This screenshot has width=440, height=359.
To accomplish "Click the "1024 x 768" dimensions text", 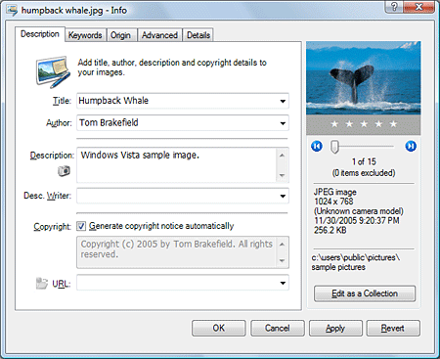I will pyautogui.click(x=333, y=202).
